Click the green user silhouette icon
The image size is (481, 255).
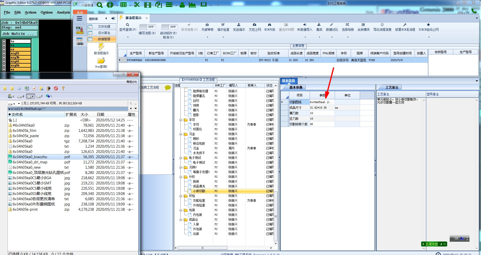point(182,5)
